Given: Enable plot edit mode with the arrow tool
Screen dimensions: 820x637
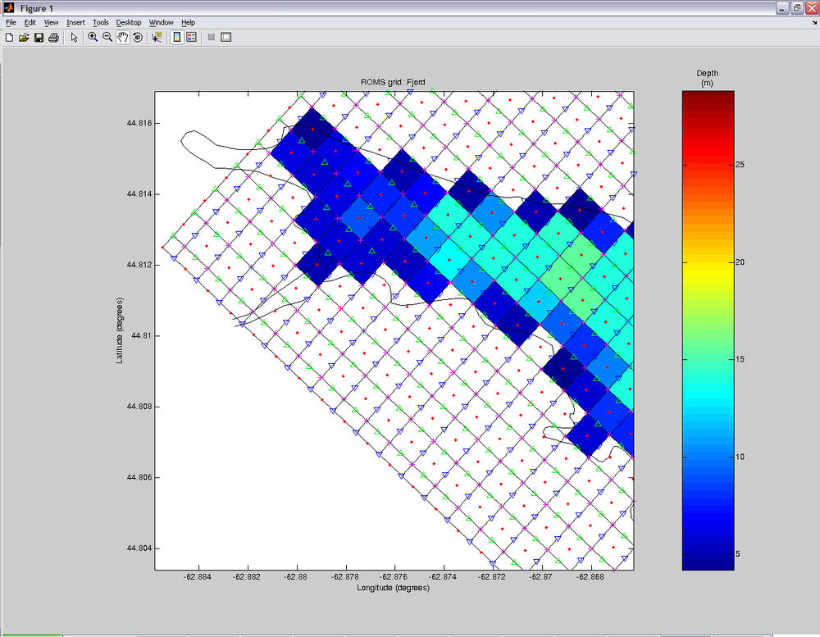Looking at the screenshot, I should tap(72, 37).
